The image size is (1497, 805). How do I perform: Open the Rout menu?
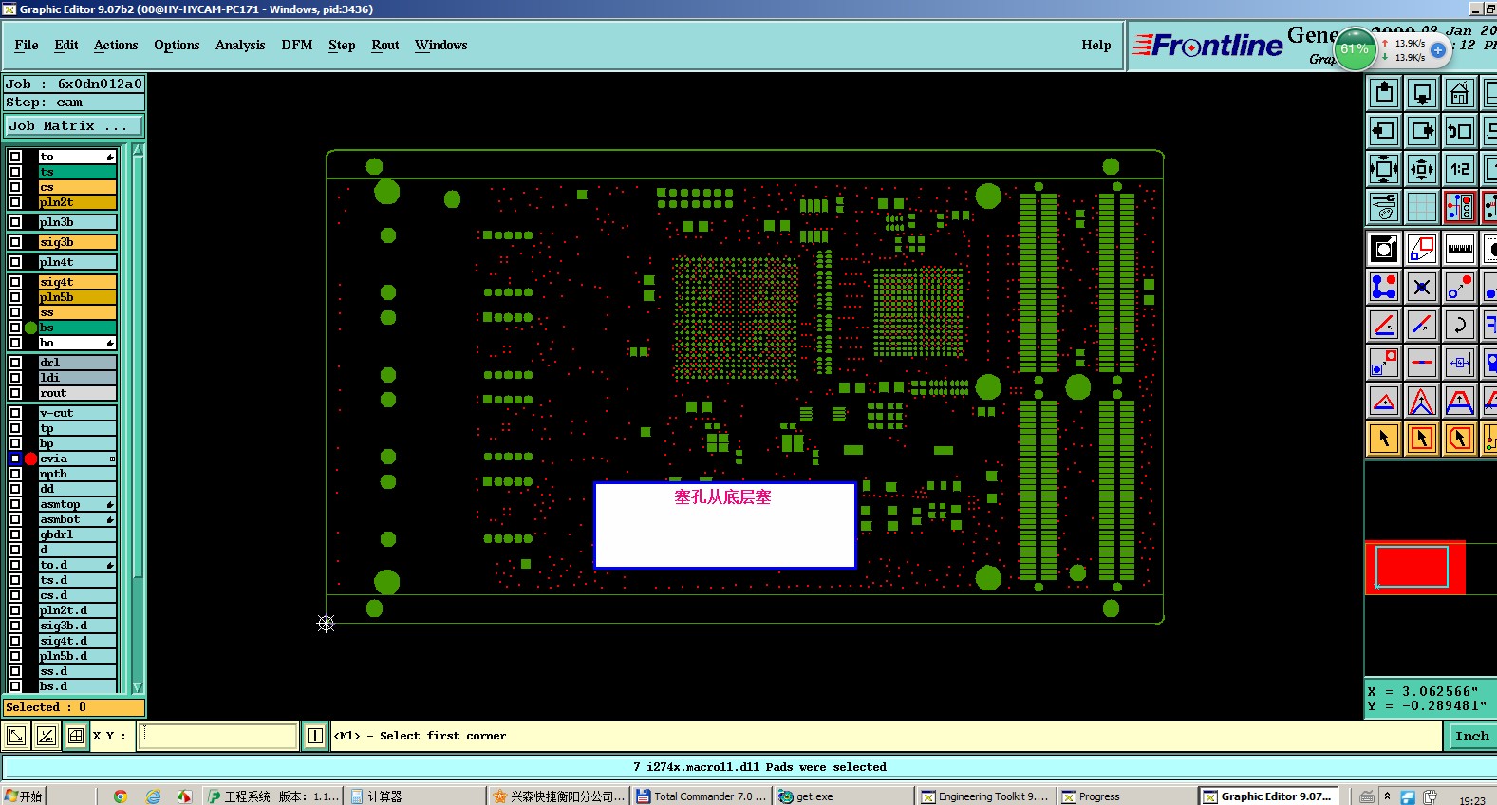point(385,45)
